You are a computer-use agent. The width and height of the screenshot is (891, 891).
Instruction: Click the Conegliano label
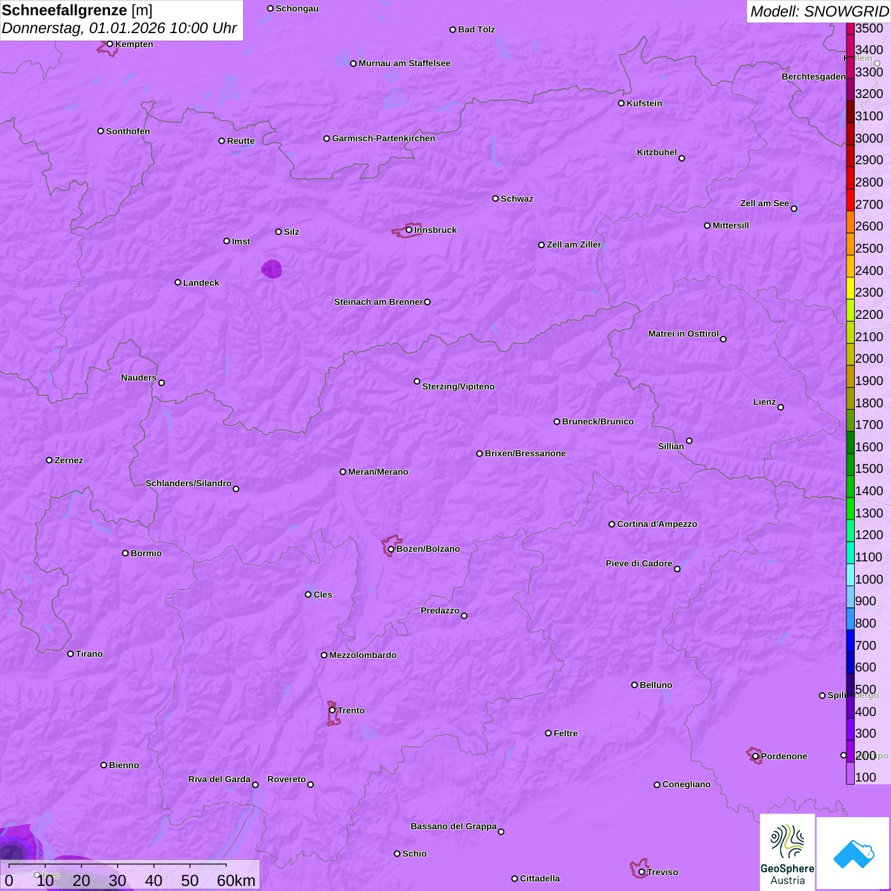(686, 784)
